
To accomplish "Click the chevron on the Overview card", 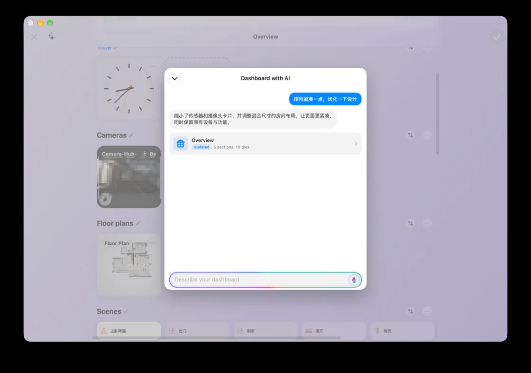I will (356, 144).
